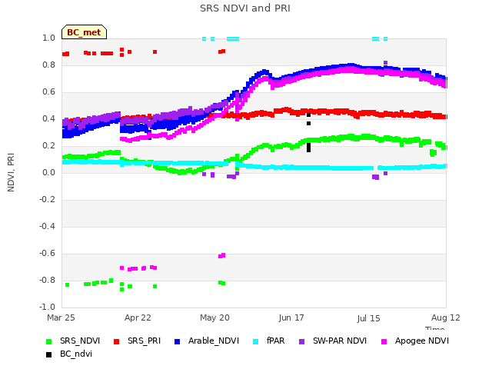
Task: Click the cyan fPAR legend swatch
Action: coord(256,341)
